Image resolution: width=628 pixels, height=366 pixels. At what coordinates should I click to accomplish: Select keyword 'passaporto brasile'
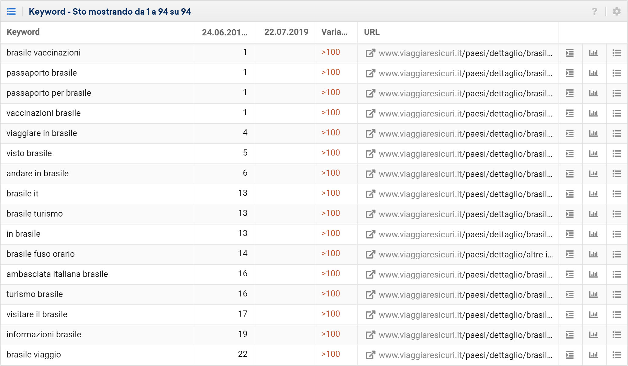point(42,73)
